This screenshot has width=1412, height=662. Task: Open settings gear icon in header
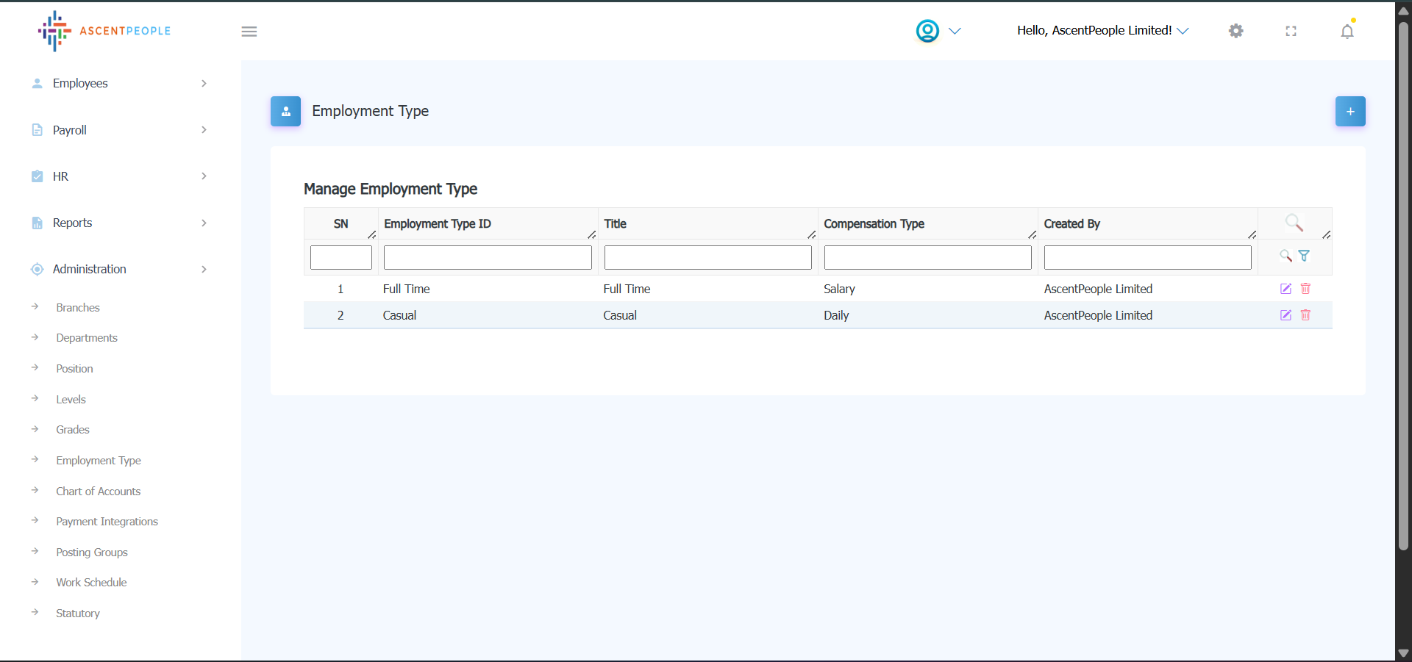coord(1236,31)
